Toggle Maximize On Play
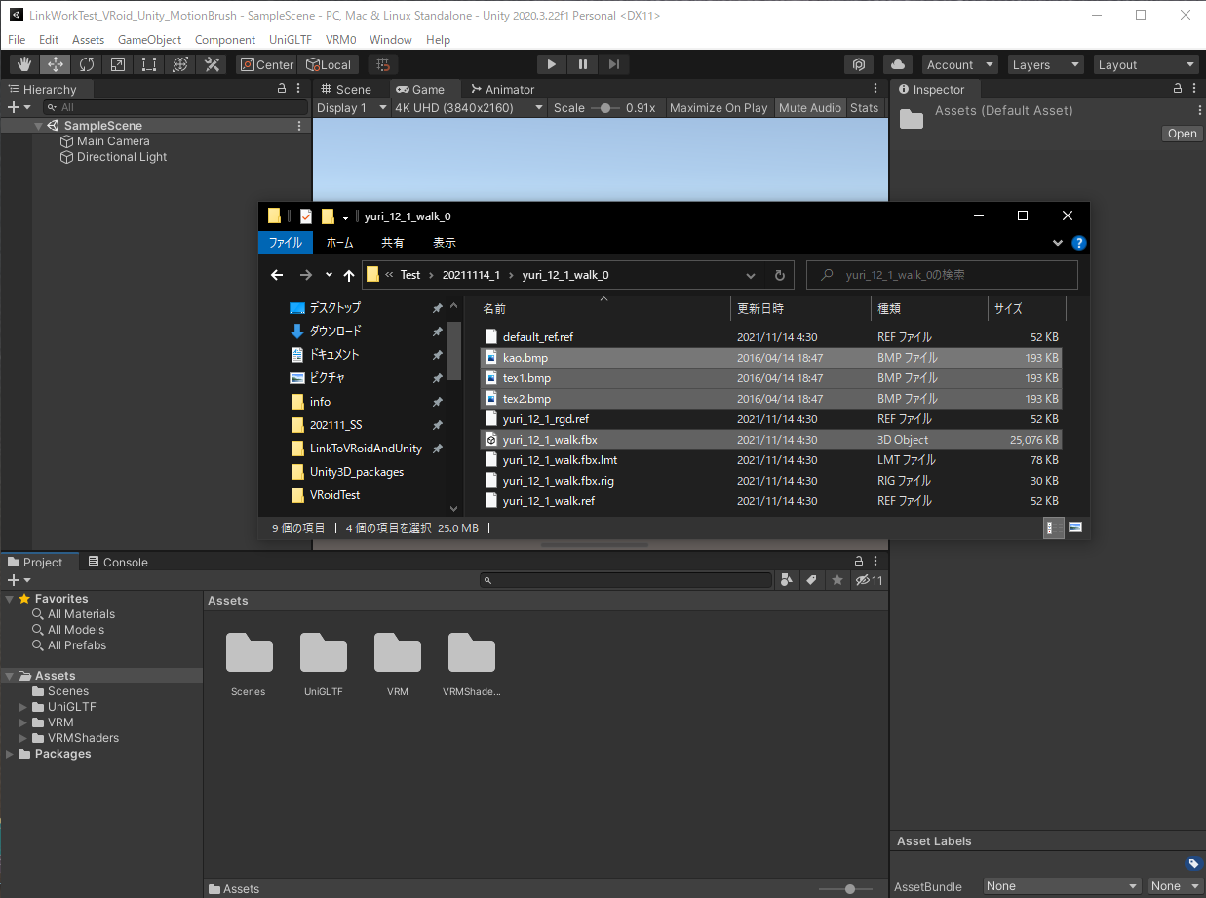1206x898 pixels. pyautogui.click(x=719, y=108)
